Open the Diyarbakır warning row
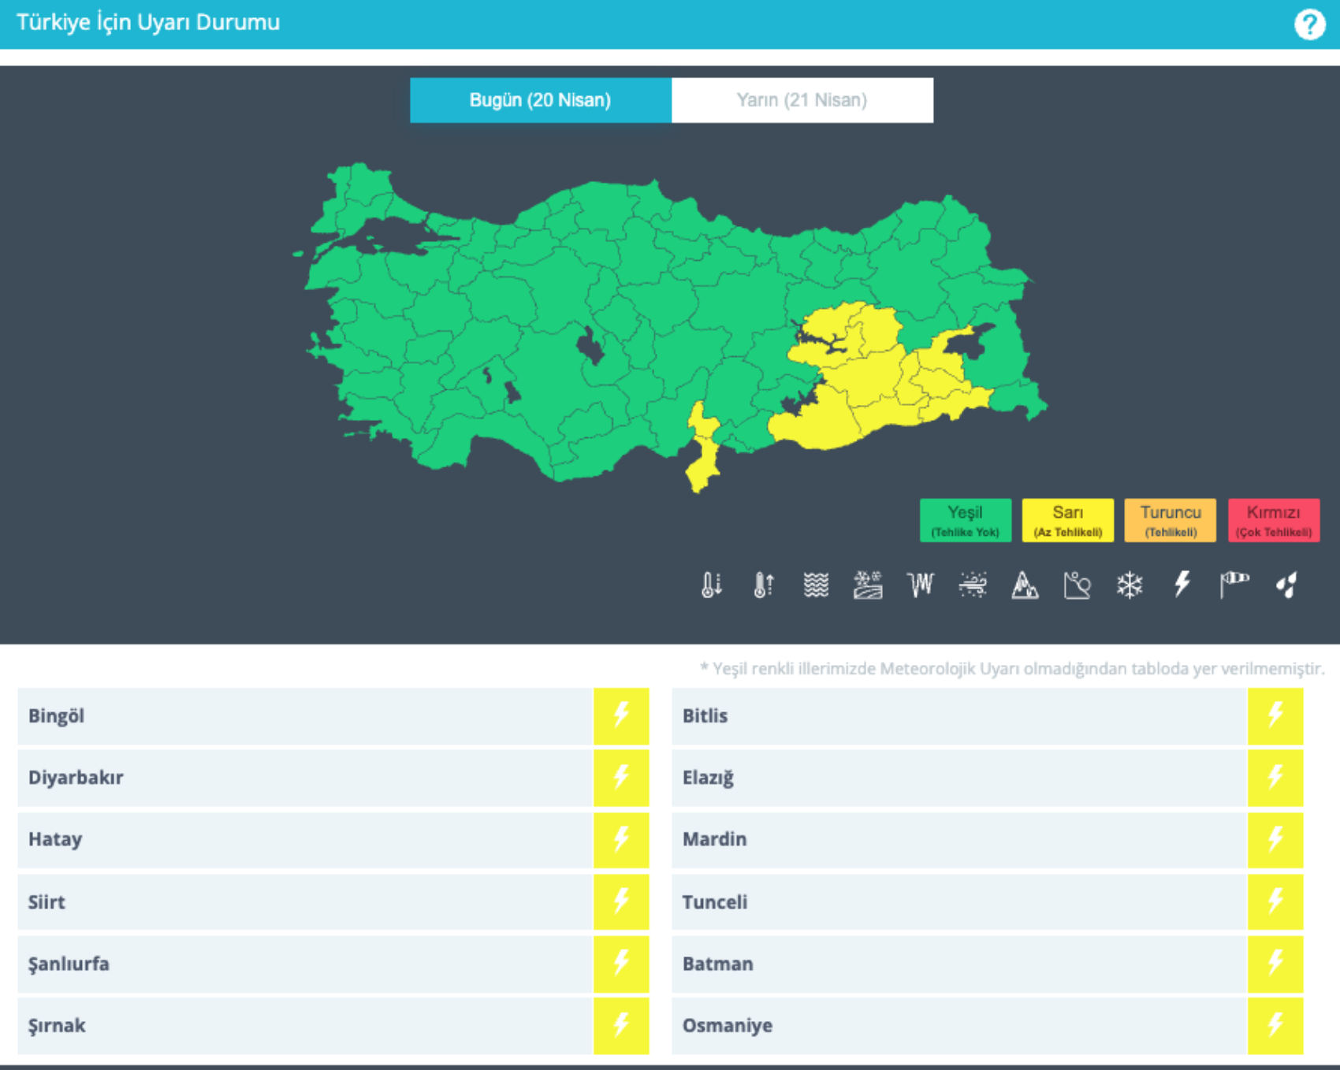1340x1070 pixels. coord(304,778)
